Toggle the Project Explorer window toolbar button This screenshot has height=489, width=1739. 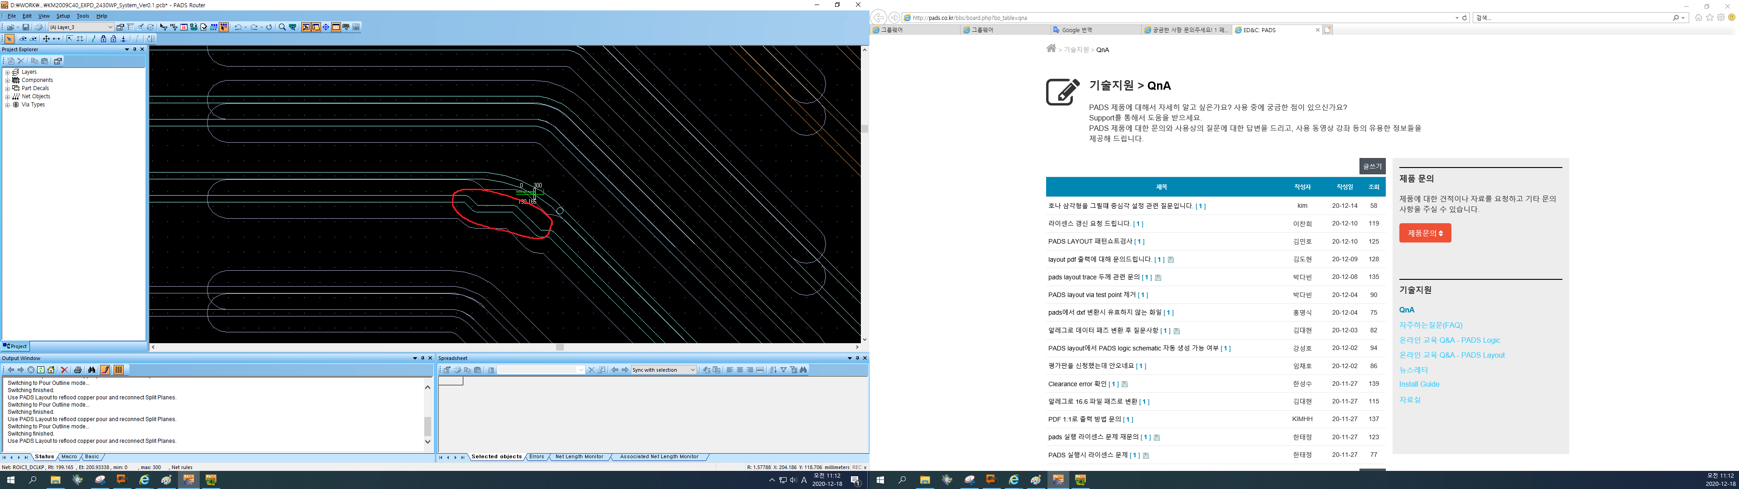click(316, 27)
